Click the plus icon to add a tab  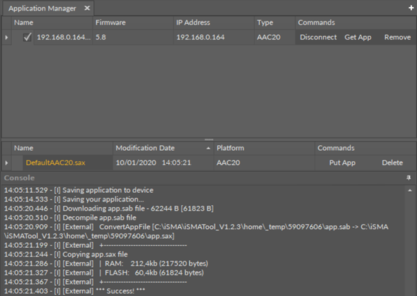point(411,8)
